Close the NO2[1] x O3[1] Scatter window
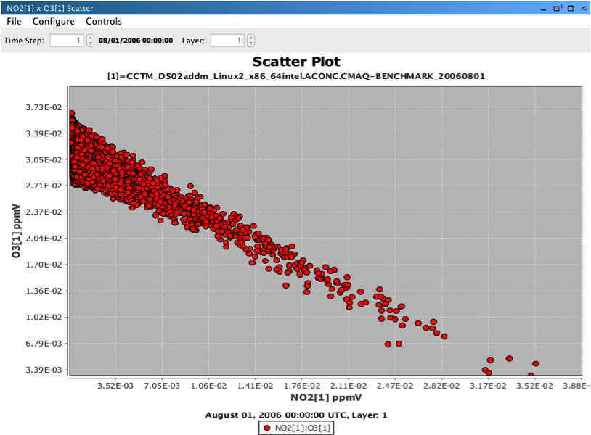 pos(584,8)
